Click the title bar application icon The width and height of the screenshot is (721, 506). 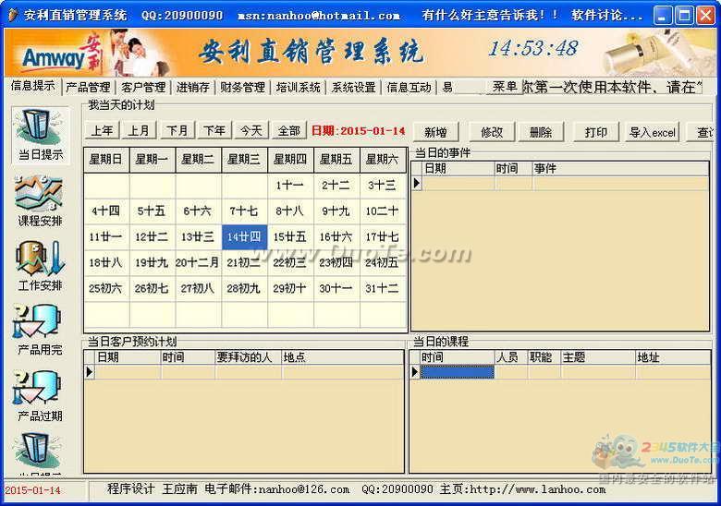pyautogui.click(x=13, y=15)
